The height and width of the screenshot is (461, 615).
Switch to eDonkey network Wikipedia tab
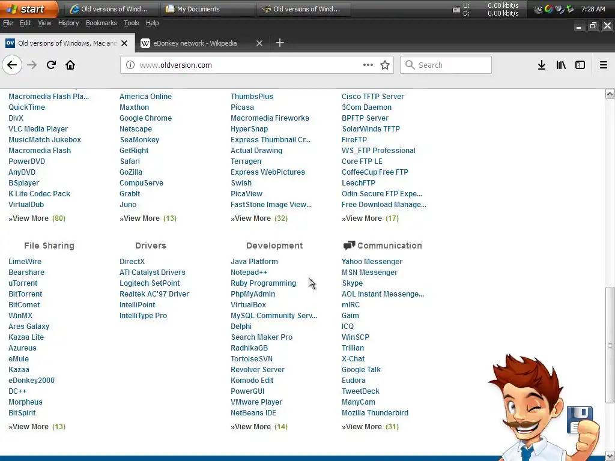(x=195, y=43)
